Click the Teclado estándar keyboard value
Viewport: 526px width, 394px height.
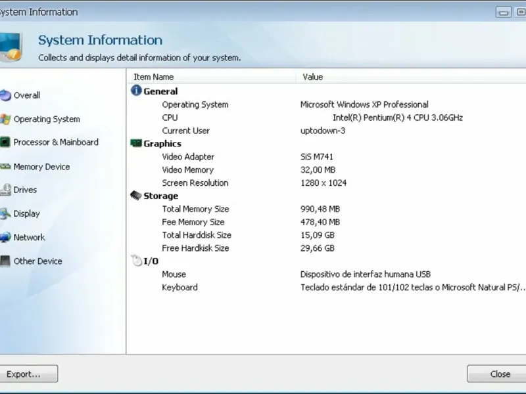(x=413, y=288)
